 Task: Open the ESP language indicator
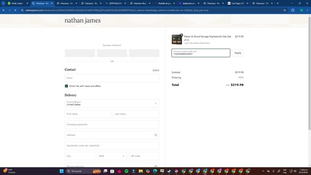click(285, 171)
